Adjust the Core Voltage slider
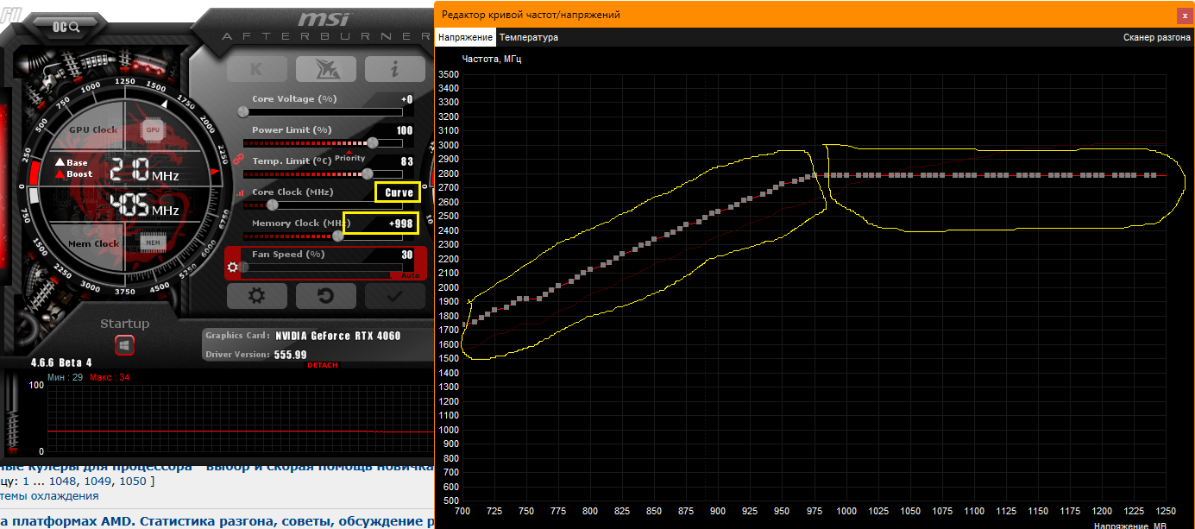Image resolution: width=1195 pixels, height=529 pixels. [323, 111]
